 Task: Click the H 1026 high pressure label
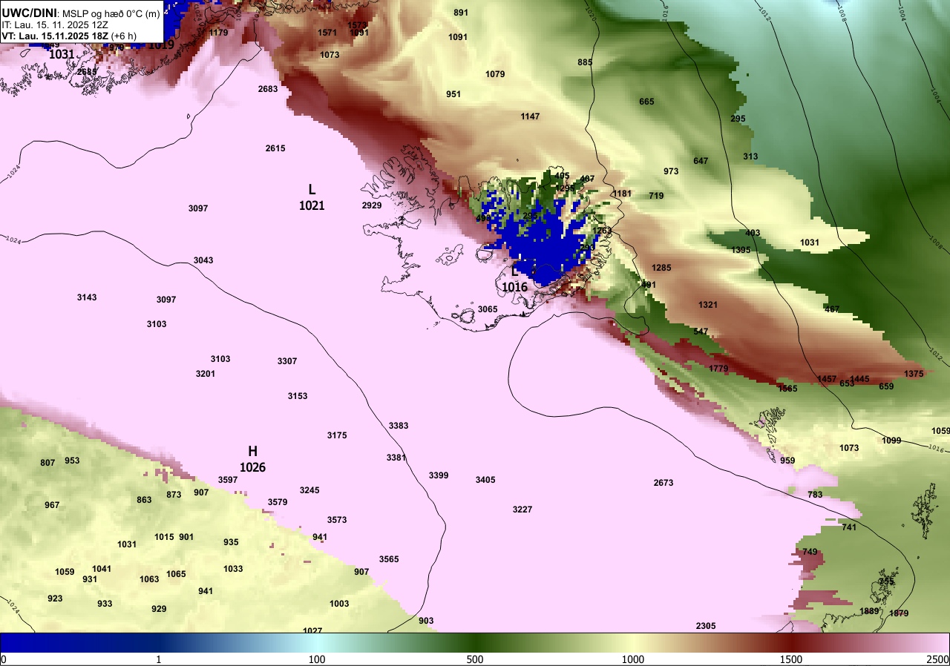tap(252, 459)
